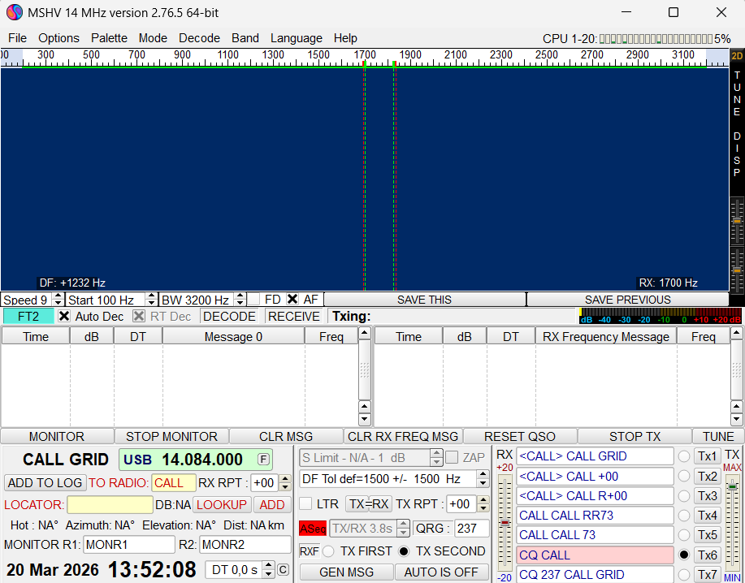Screen dimensions: 745x583
Task: Click the LOCATOR input field
Action: click(110, 505)
